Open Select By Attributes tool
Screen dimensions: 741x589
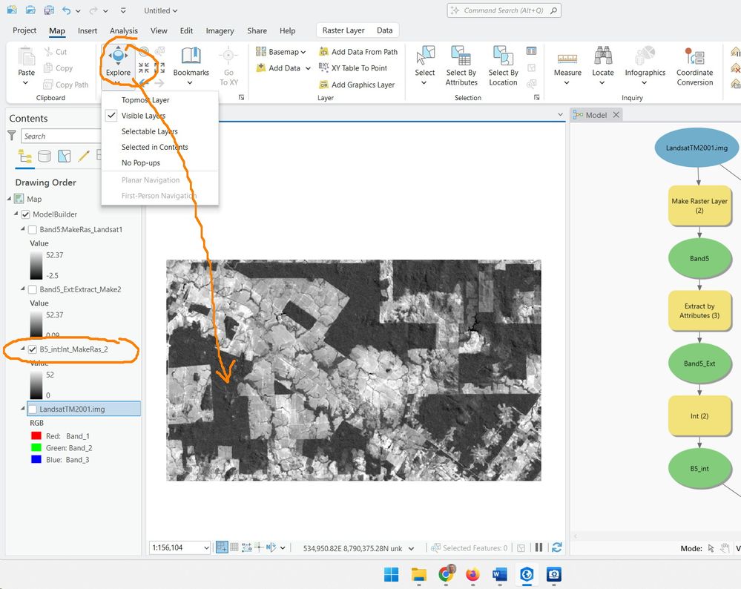click(x=461, y=66)
